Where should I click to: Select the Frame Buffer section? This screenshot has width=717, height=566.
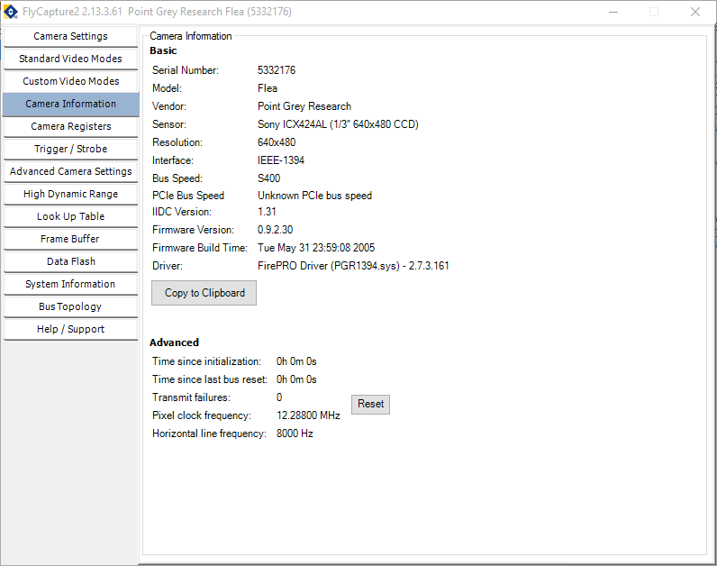70,239
